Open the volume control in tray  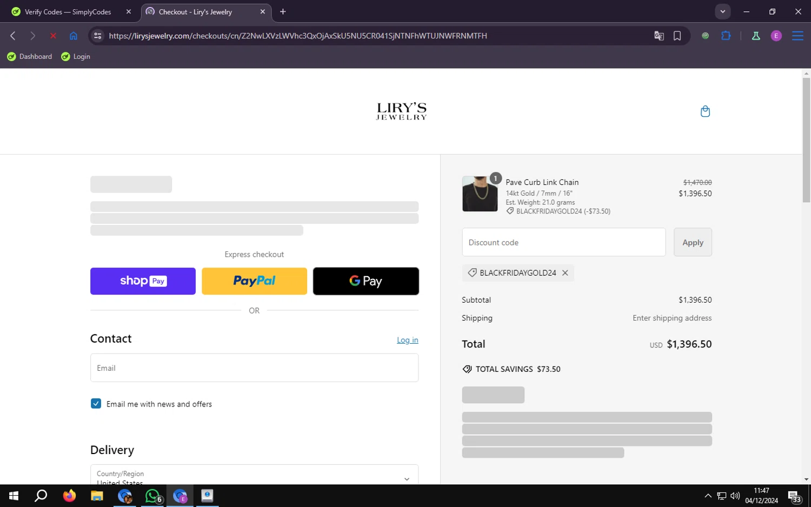(x=735, y=496)
